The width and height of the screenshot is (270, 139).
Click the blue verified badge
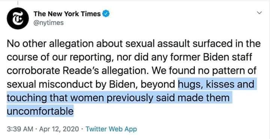[x=106, y=14]
